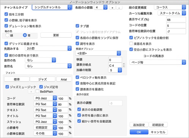Image resolution: width=189 pixels, height=138 pixels.
Task: Choose the ジャズ font preset button
Action: (x=43, y=79)
